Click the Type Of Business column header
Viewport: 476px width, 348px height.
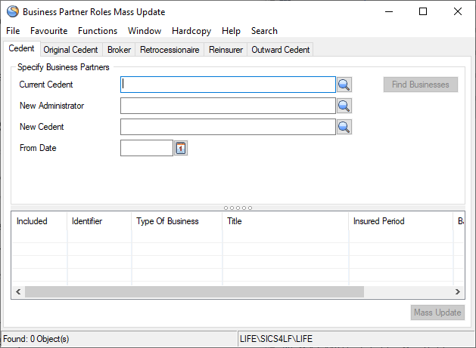click(x=167, y=221)
